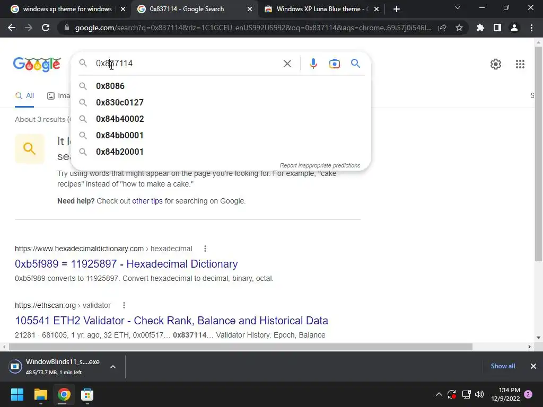Select suggestion 0x8086
The width and height of the screenshot is (543, 407).
pos(221,86)
